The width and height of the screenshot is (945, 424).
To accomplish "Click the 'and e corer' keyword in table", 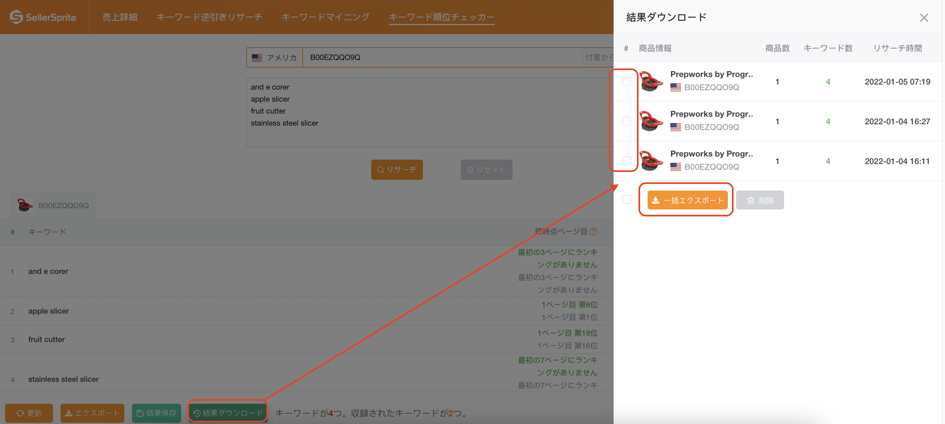I will click(x=48, y=271).
